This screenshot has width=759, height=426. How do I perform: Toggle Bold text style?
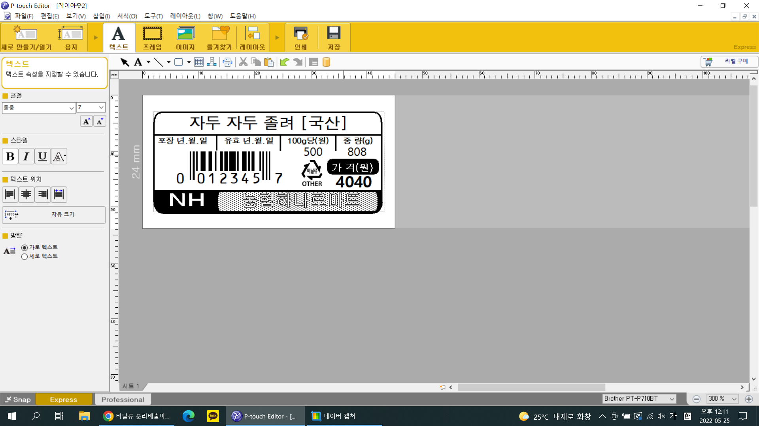pos(10,157)
